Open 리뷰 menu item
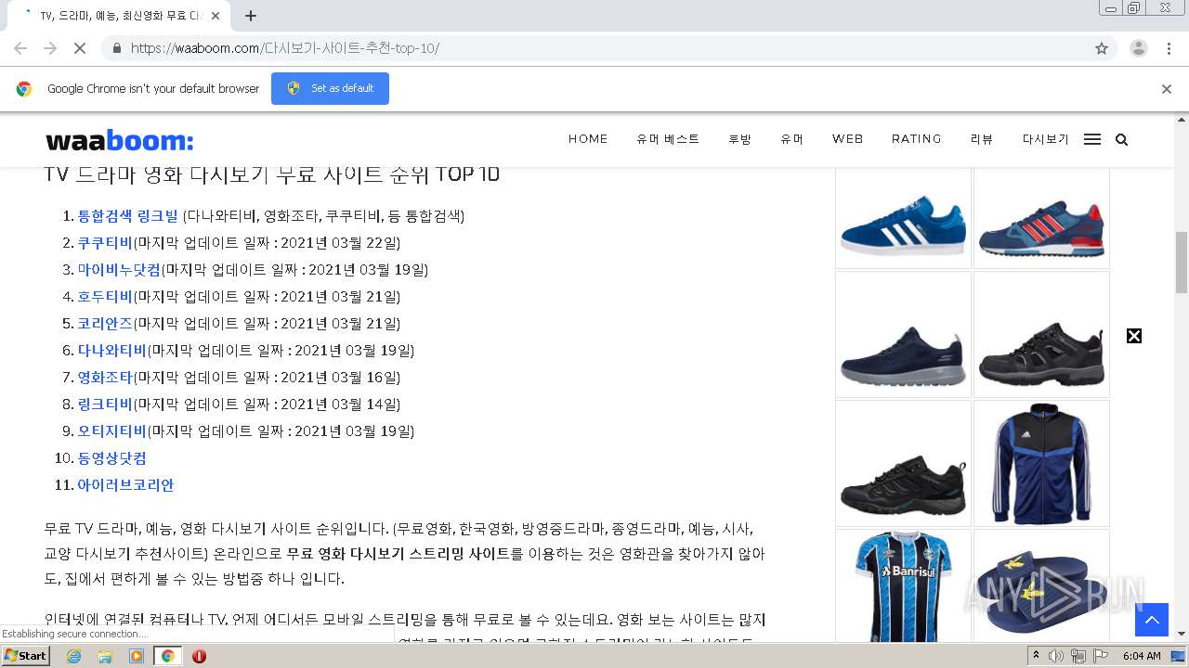Image resolution: width=1189 pixels, height=668 pixels. [982, 139]
